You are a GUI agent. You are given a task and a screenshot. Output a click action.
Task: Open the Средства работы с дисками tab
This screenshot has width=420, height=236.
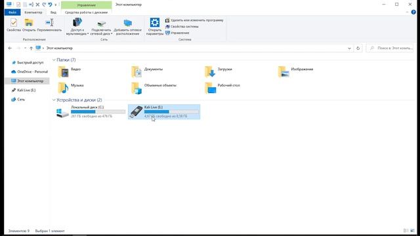pos(86,12)
